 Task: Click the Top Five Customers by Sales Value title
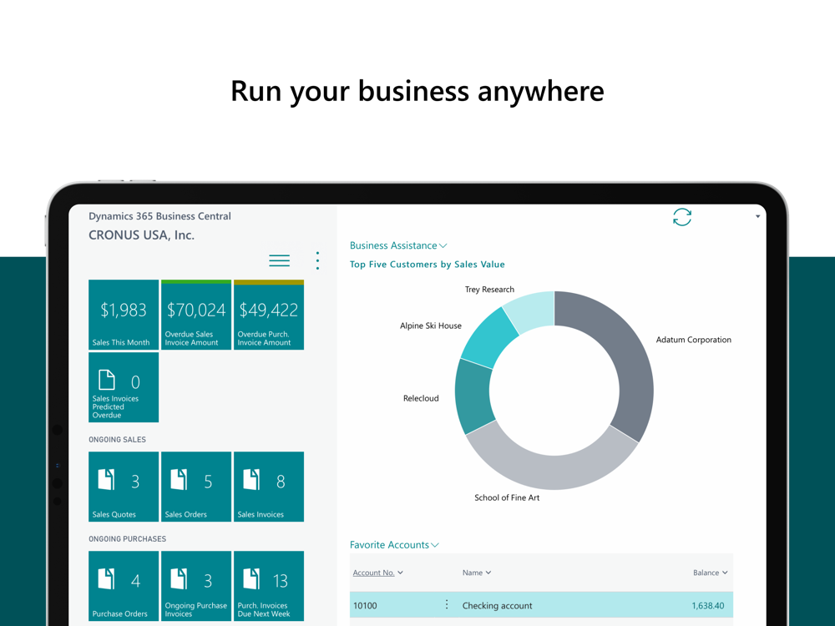[427, 265]
